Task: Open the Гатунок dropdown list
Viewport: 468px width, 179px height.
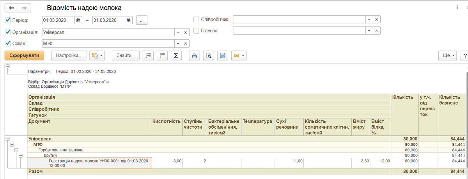Action: pos(369,30)
